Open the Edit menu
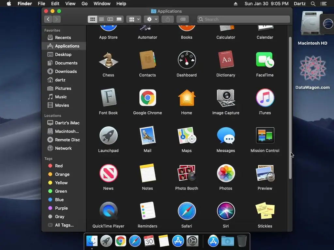The image size is (334, 250). pyautogui.click(x=55, y=4)
